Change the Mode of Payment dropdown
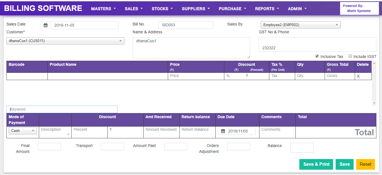 pyautogui.click(x=22, y=130)
